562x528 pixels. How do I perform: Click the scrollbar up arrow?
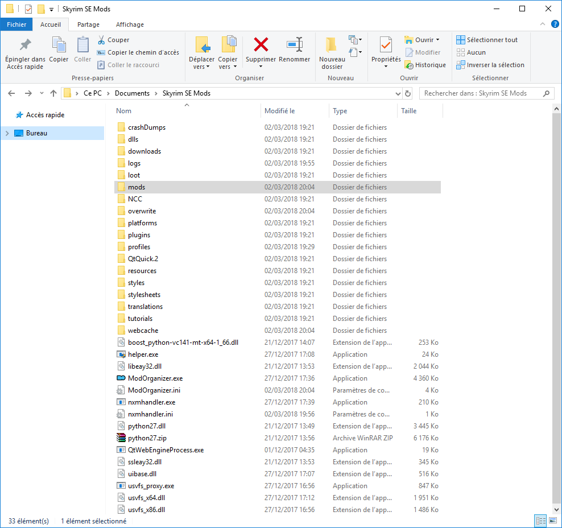[556, 109]
